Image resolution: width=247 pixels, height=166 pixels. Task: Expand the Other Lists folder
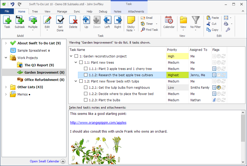[6, 87]
